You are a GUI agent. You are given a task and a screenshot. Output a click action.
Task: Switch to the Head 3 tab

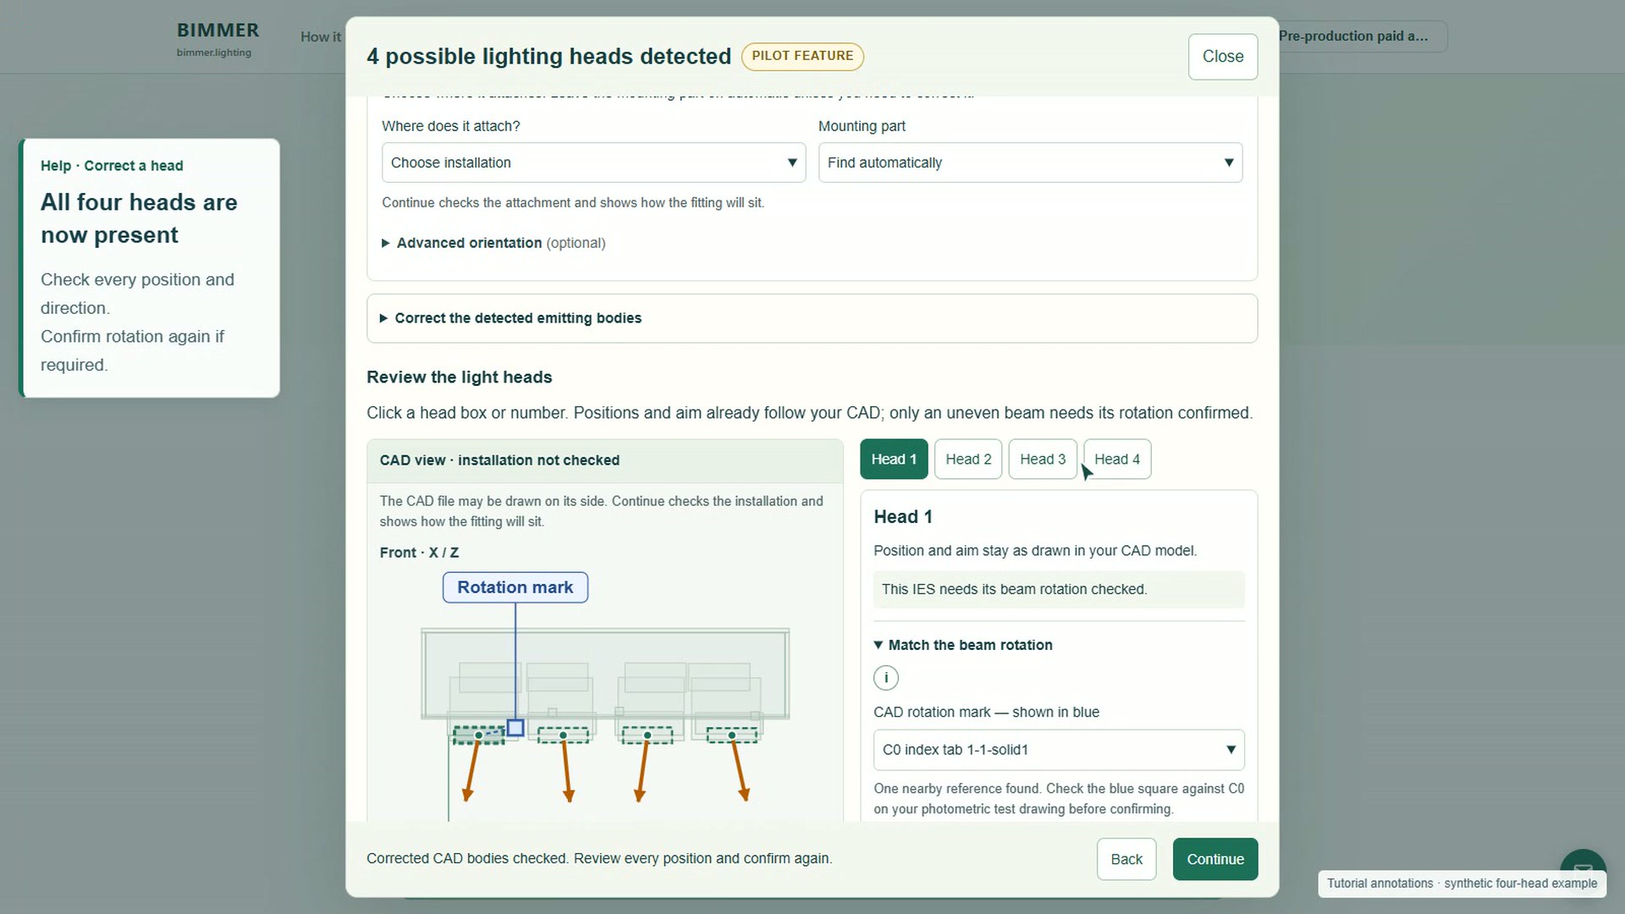click(x=1043, y=460)
